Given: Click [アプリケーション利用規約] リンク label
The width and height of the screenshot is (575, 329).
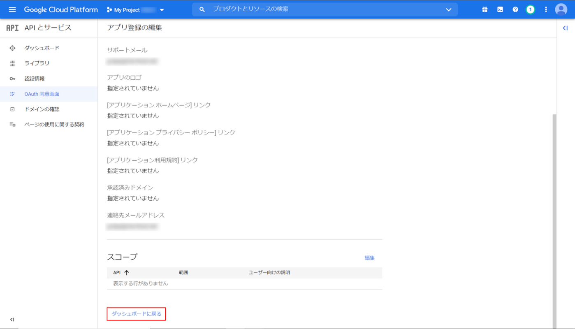Looking at the screenshot, I should coord(153,160).
